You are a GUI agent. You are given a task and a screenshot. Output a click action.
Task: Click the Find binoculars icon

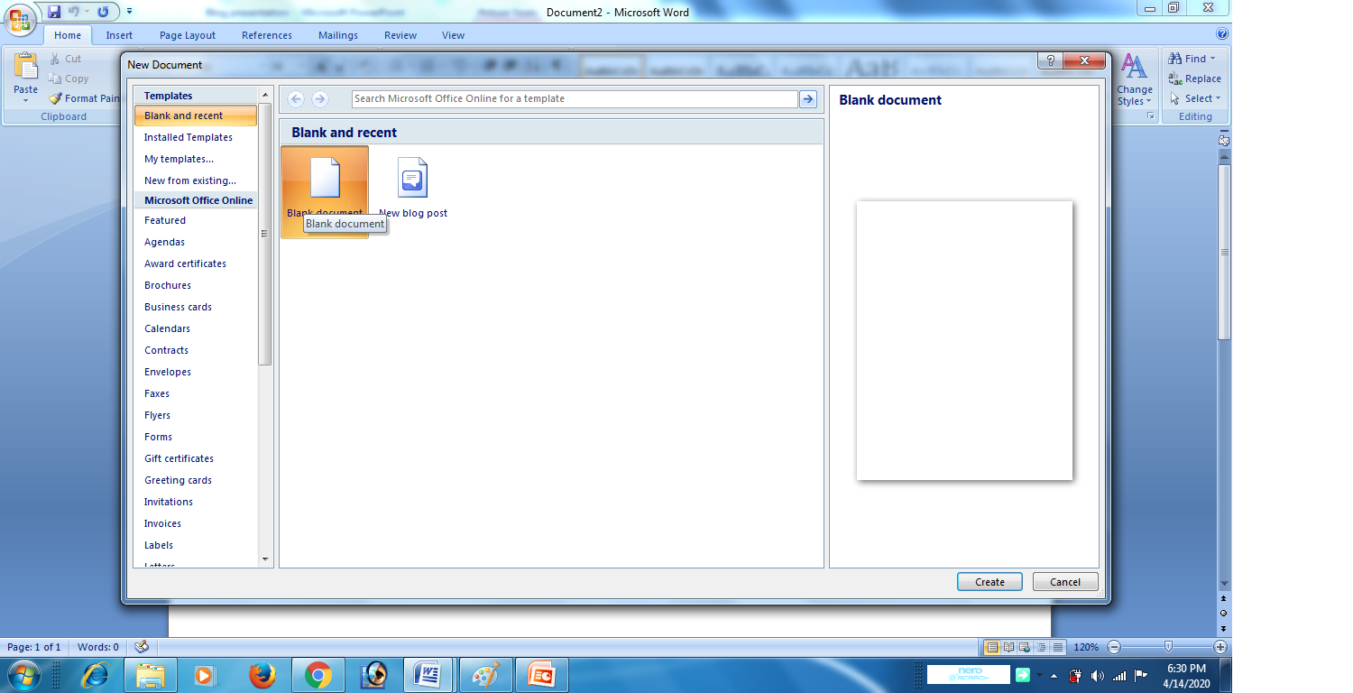click(x=1175, y=58)
